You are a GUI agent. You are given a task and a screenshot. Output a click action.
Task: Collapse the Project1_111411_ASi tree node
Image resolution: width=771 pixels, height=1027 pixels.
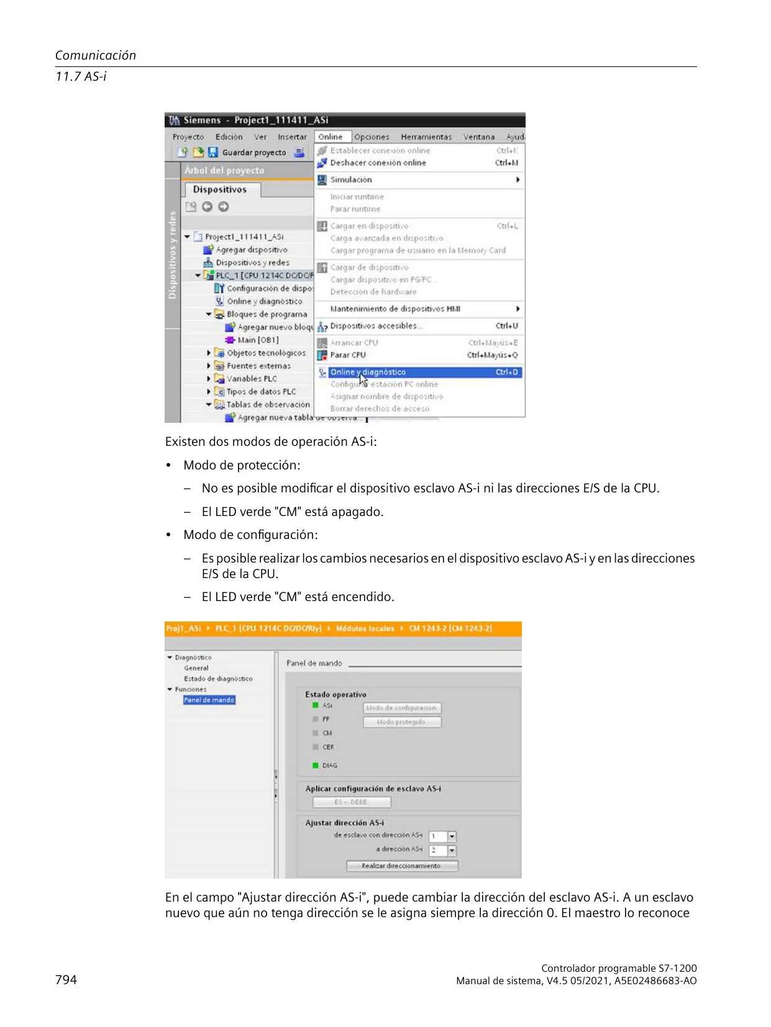187,237
